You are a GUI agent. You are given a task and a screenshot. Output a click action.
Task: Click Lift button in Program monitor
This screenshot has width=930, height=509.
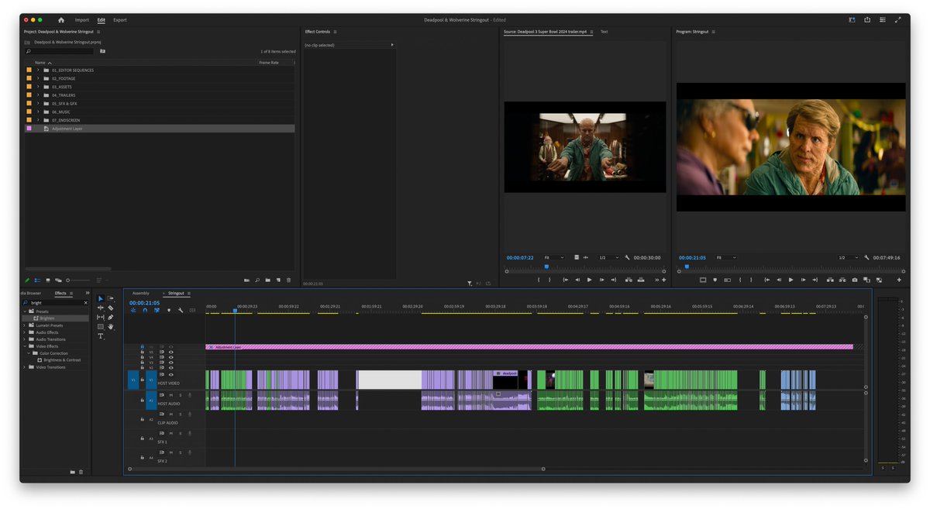coord(829,280)
